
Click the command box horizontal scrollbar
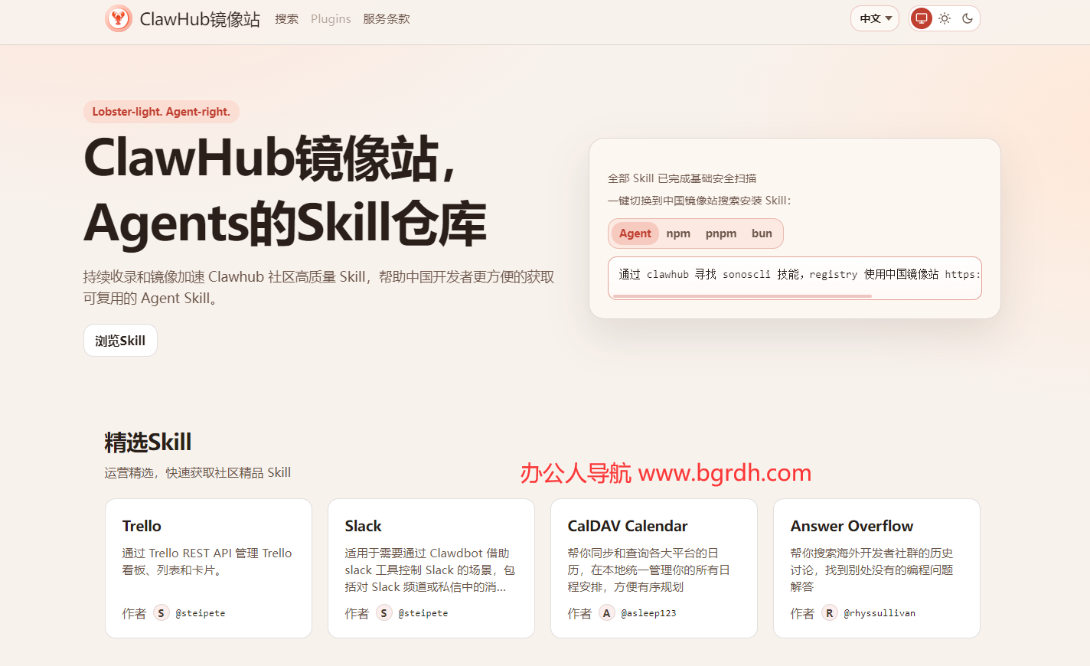pyautogui.click(x=742, y=295)
